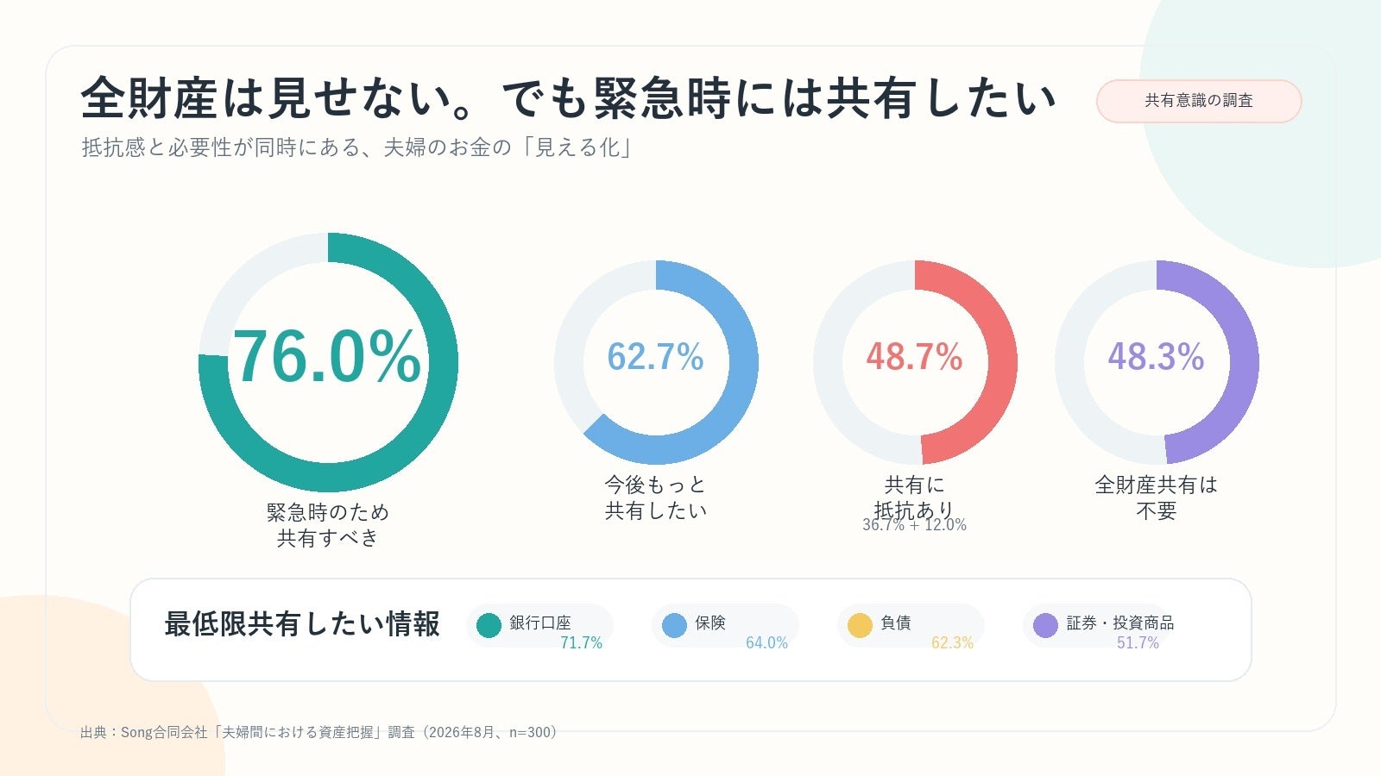Click the 今後もっと共有したい label
Screen dimensions: 1381x776
point(656,498)
